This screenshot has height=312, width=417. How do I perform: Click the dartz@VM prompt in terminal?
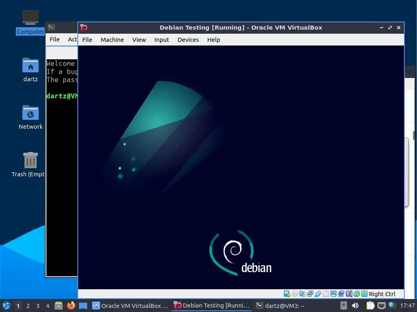point(62,96)
